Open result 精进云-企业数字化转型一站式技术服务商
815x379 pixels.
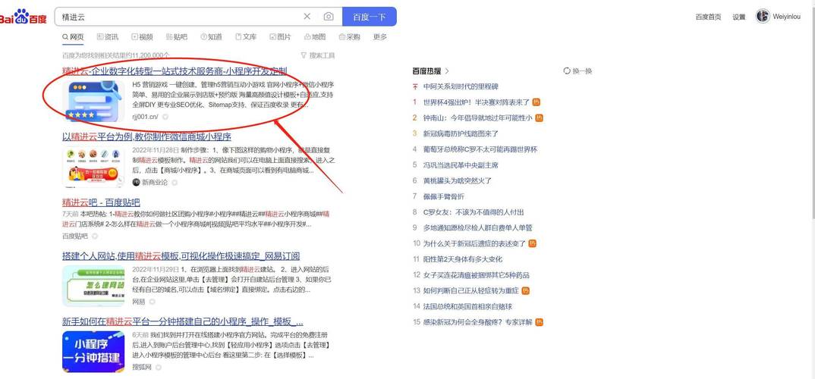(175, 71)
